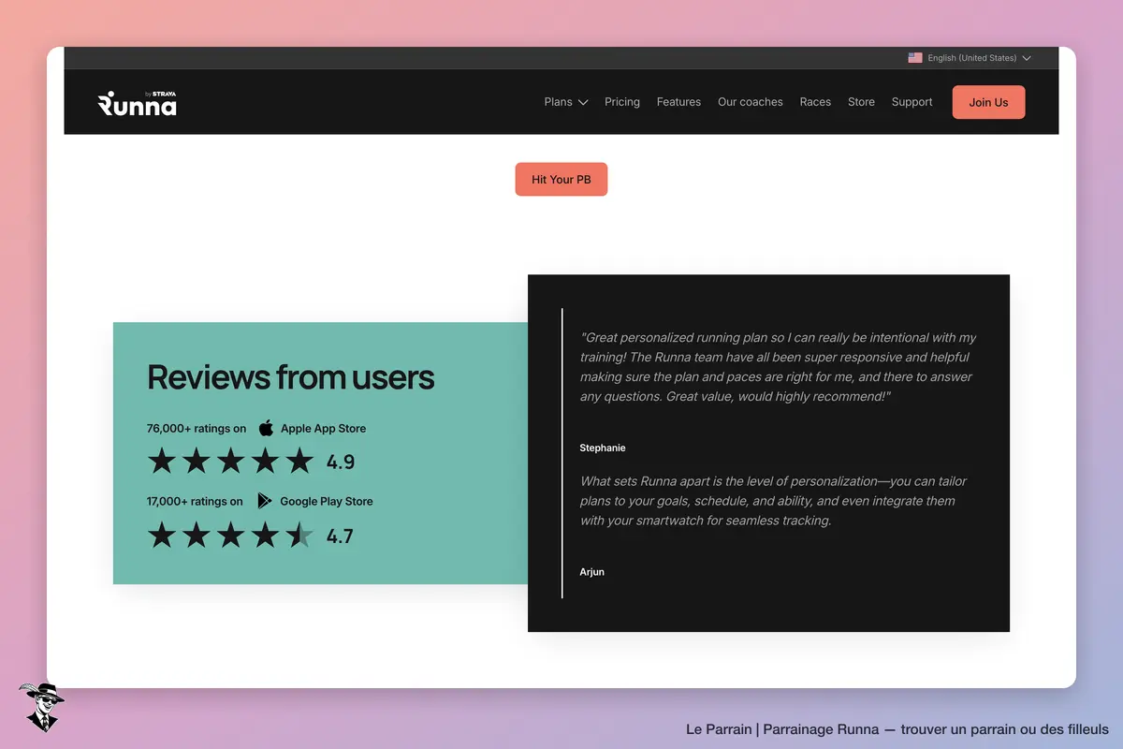Screen dimensions: 1123x749
Task: Click the reviewer name Arjun
Action: point(592,571)
